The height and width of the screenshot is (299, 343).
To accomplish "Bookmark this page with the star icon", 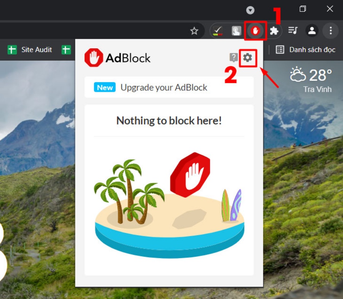I will 194,31.
